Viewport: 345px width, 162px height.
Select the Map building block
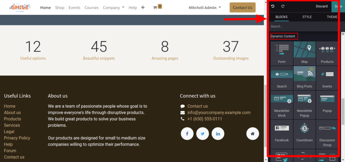(304, 53)
